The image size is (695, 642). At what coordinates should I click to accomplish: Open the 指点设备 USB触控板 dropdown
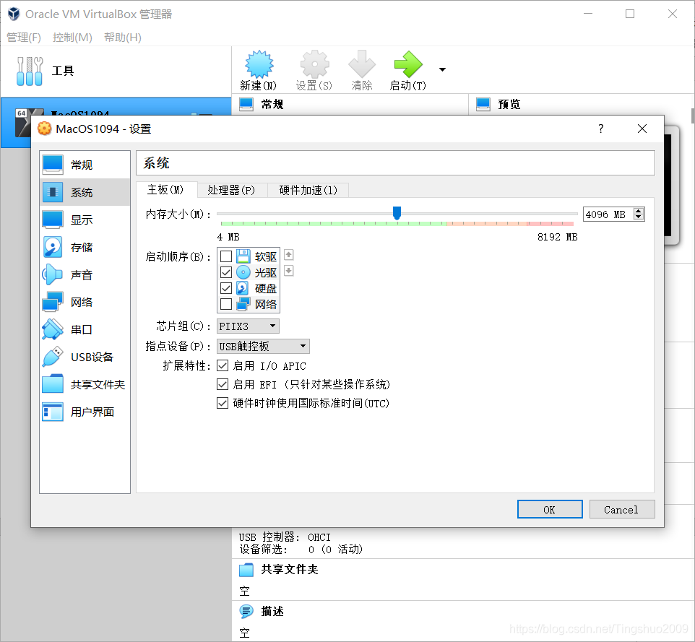pyautogui.click(x=263, y=346)
